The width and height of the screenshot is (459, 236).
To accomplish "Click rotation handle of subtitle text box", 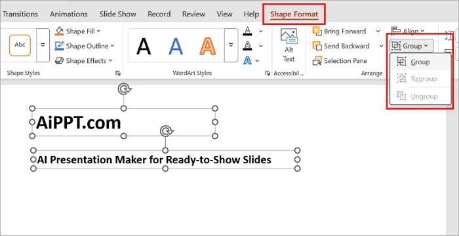I will tap(167, 131).
